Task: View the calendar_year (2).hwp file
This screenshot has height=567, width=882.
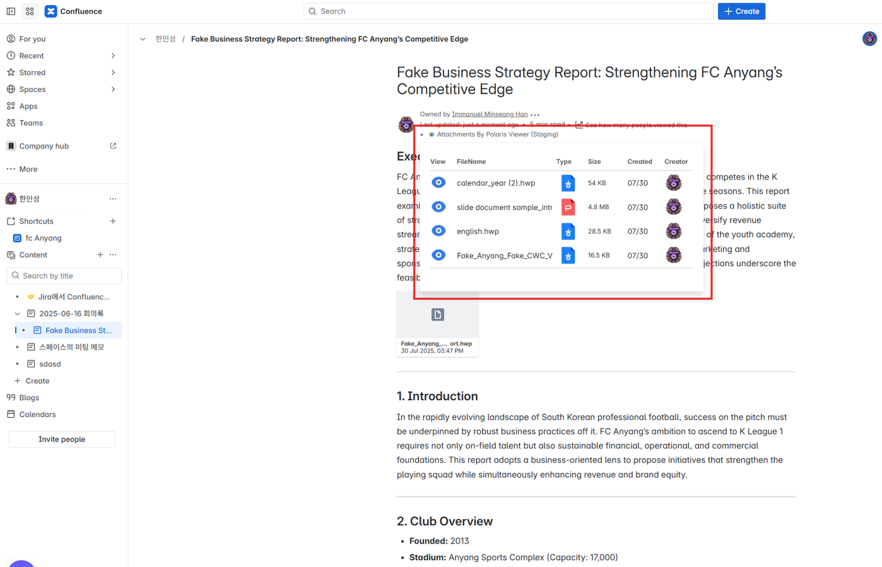Action: coord(438,183)
